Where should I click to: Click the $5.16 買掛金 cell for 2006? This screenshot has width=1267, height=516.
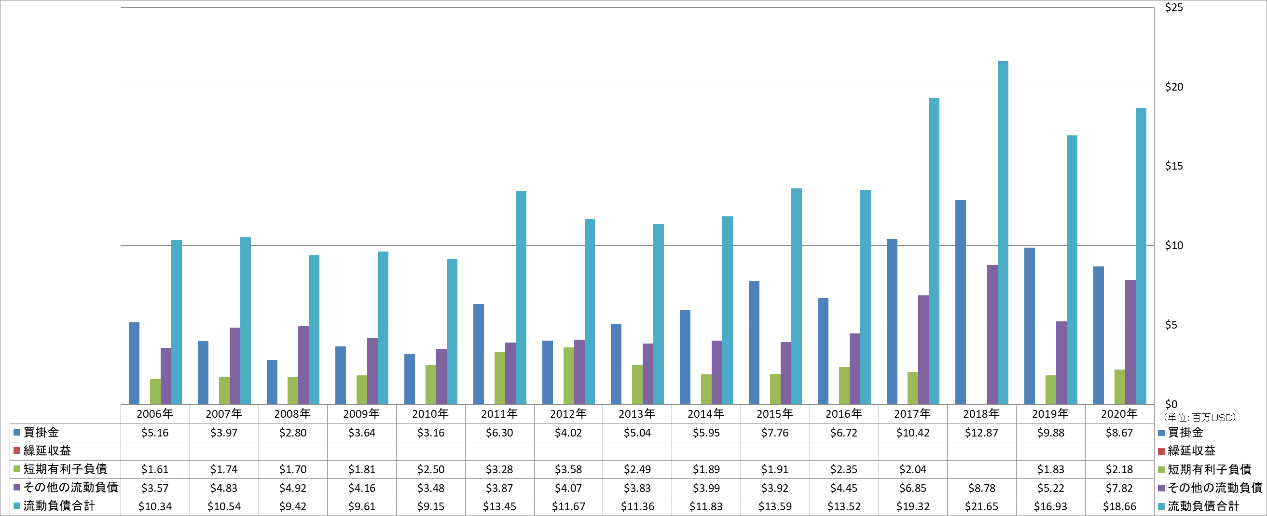[x=155, y=433]
